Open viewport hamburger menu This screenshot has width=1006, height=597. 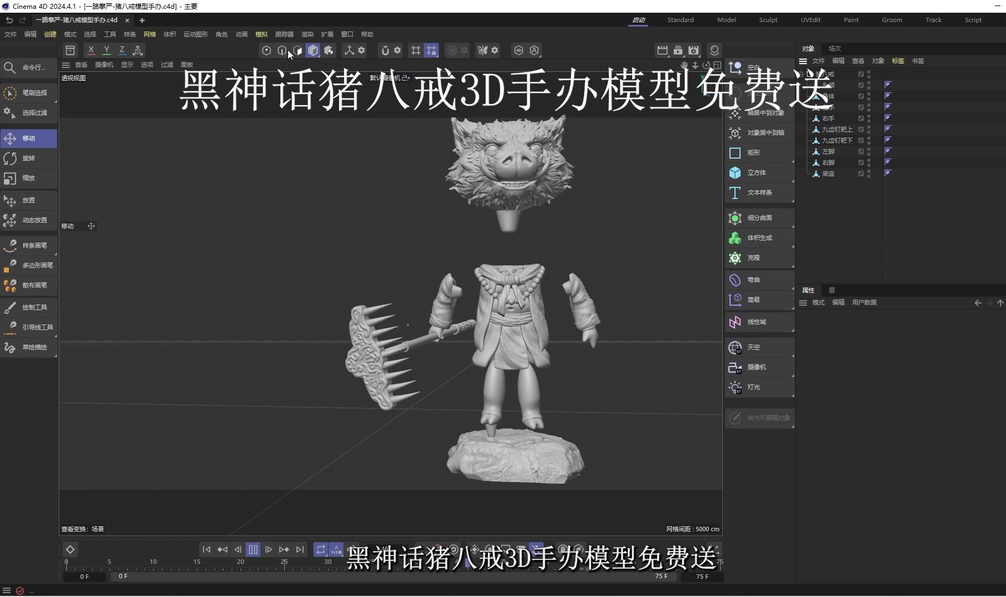(x=66, y=65)
